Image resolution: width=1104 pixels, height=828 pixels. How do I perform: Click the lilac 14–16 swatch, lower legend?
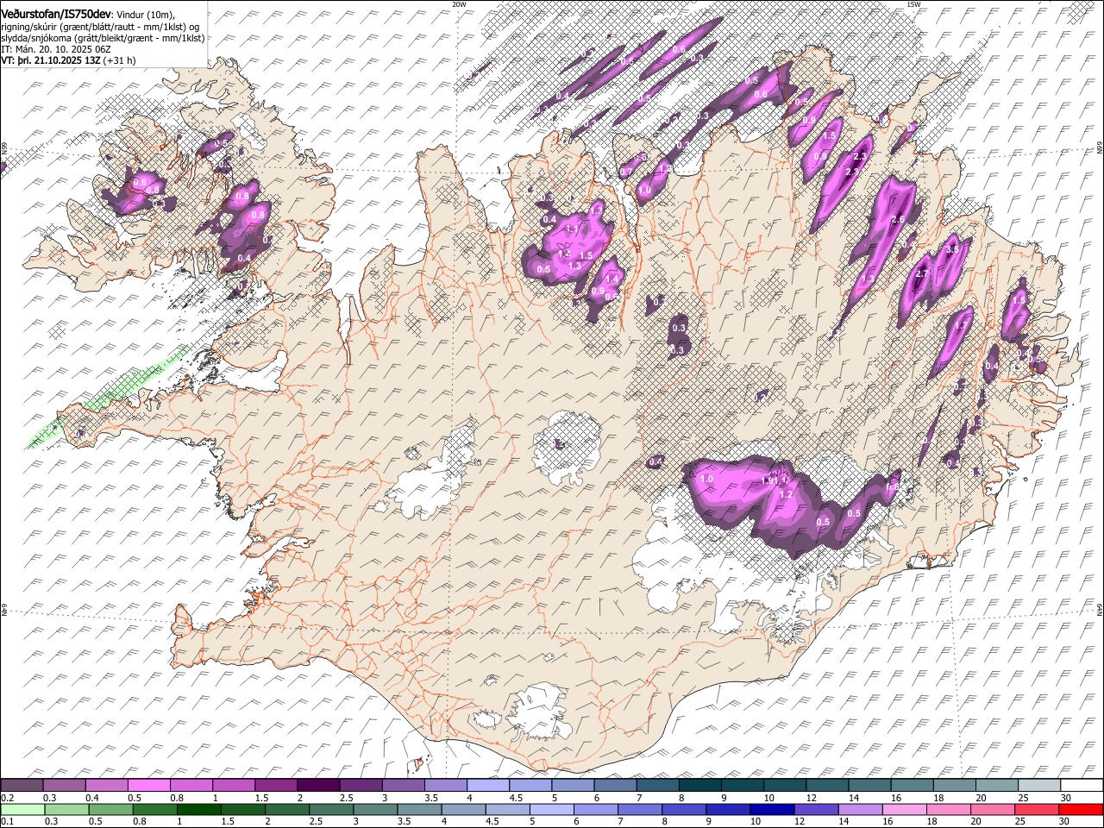[861, 809]
